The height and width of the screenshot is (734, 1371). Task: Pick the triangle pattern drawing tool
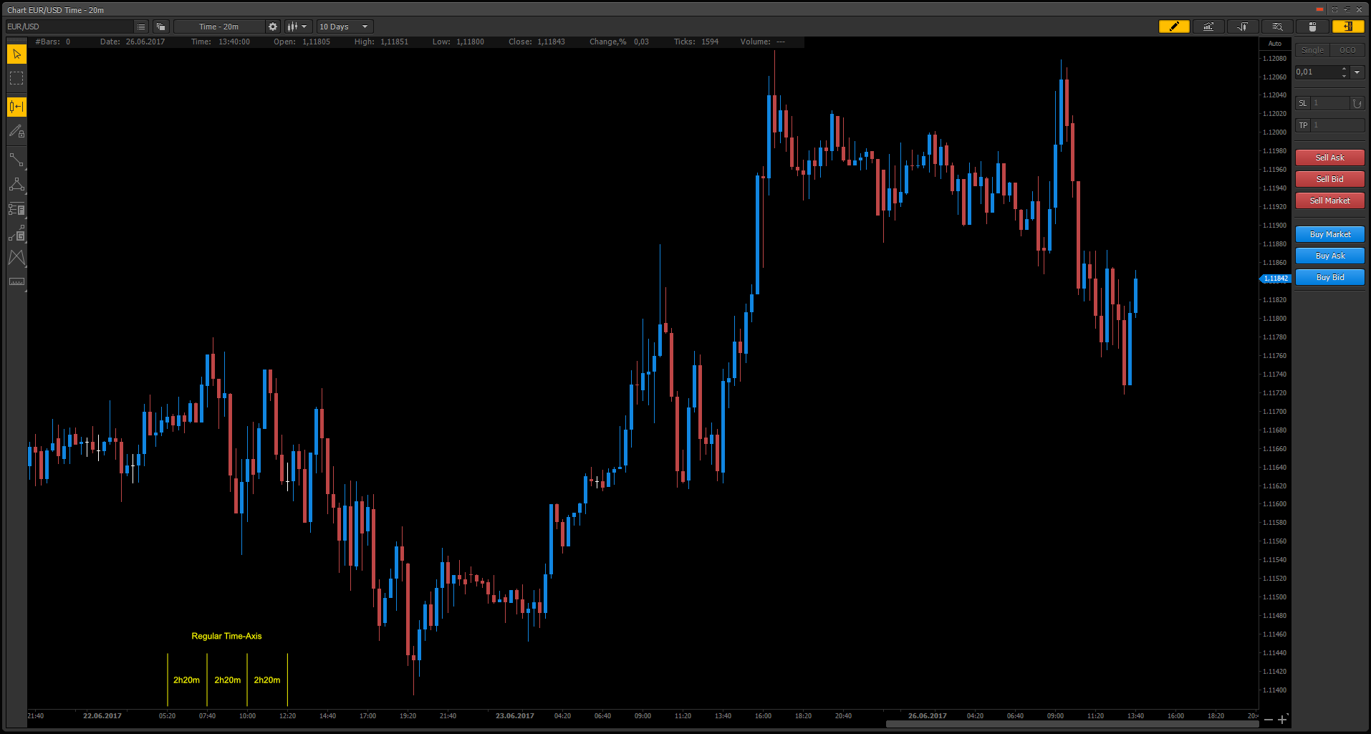[16, 185]
